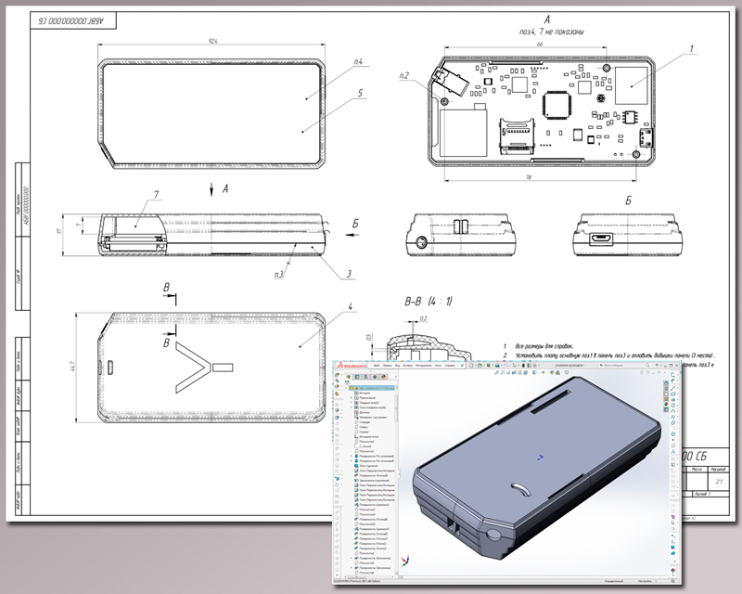Click the SOLIDWORKS logo in the title bar

point(352,365)
